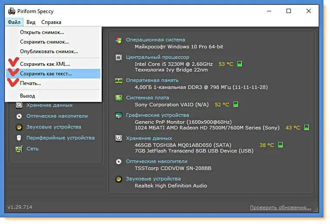The width and height of the screenshot is (330, 224).
Task: Click text Realtek High Definition Audio
Action: coord(171,186)
